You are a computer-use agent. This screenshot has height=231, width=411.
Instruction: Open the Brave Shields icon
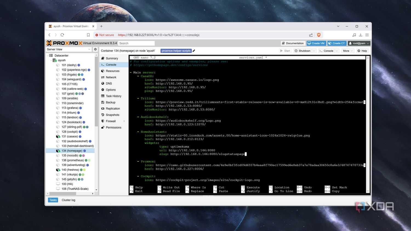pyautogui.click(x=319, y=35)
